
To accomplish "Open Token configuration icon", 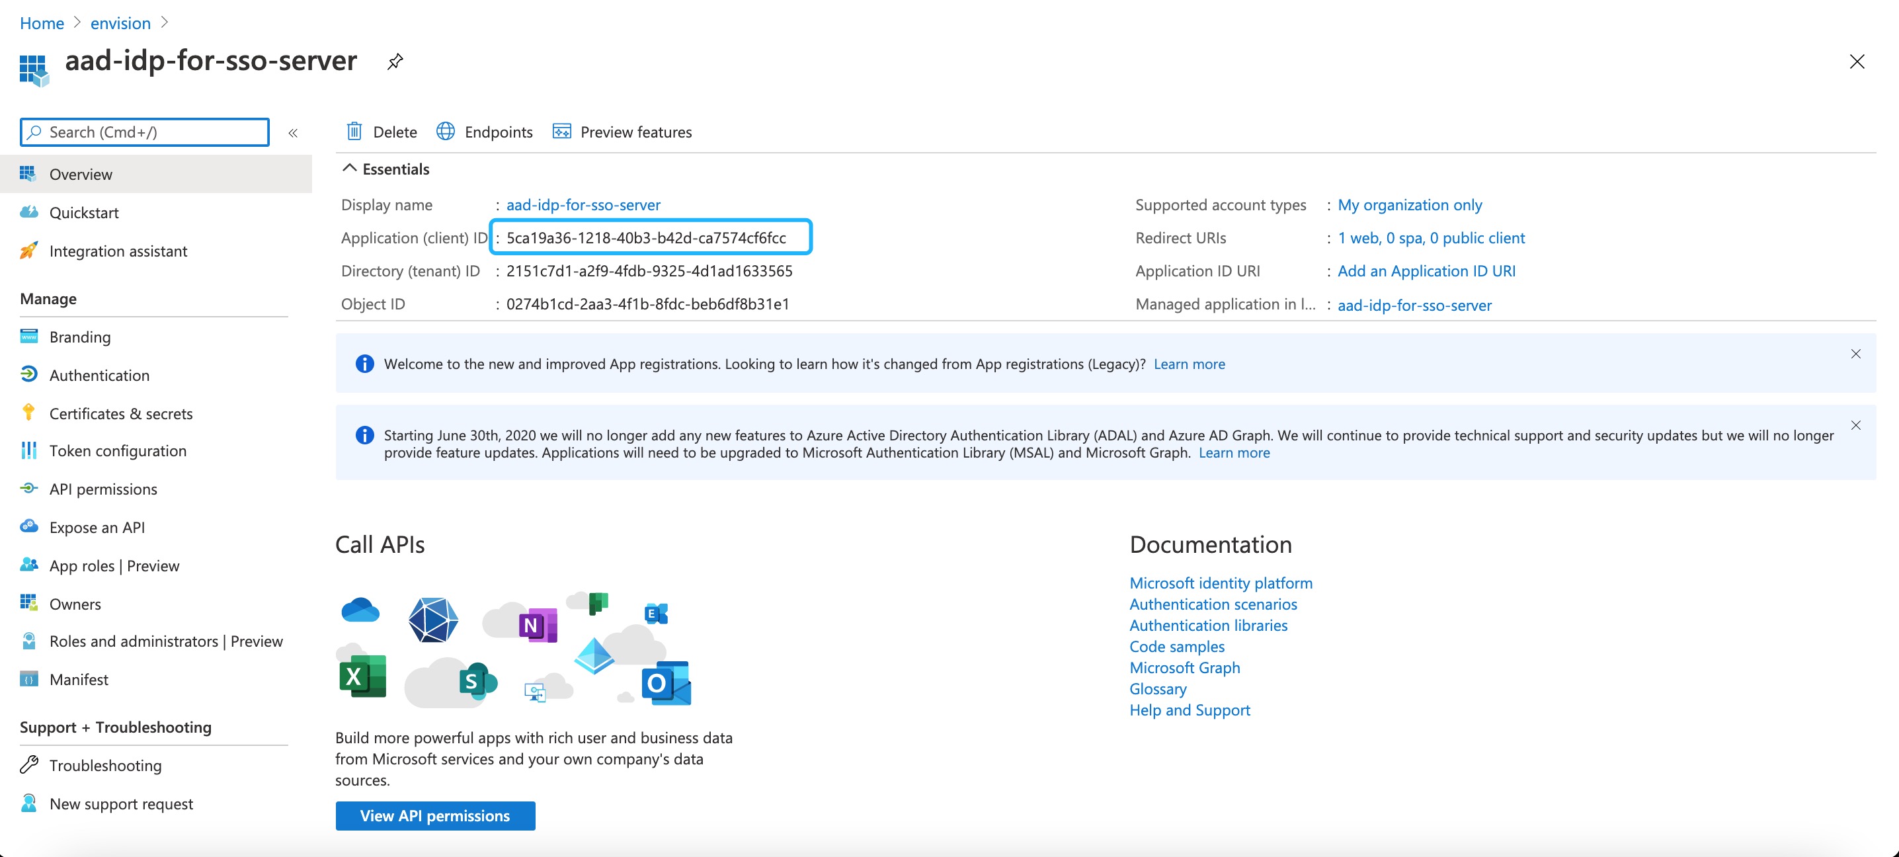I will pos(28,450).
